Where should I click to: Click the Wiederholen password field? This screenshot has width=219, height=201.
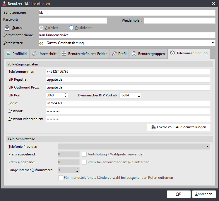coord(180,21)
